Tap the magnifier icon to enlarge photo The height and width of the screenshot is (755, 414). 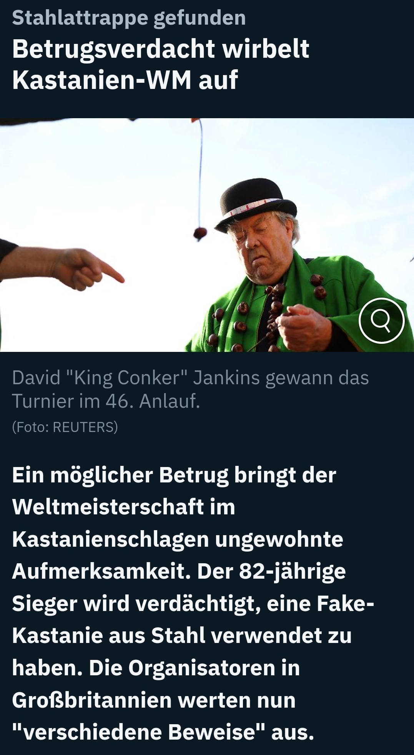click(381, 320)
